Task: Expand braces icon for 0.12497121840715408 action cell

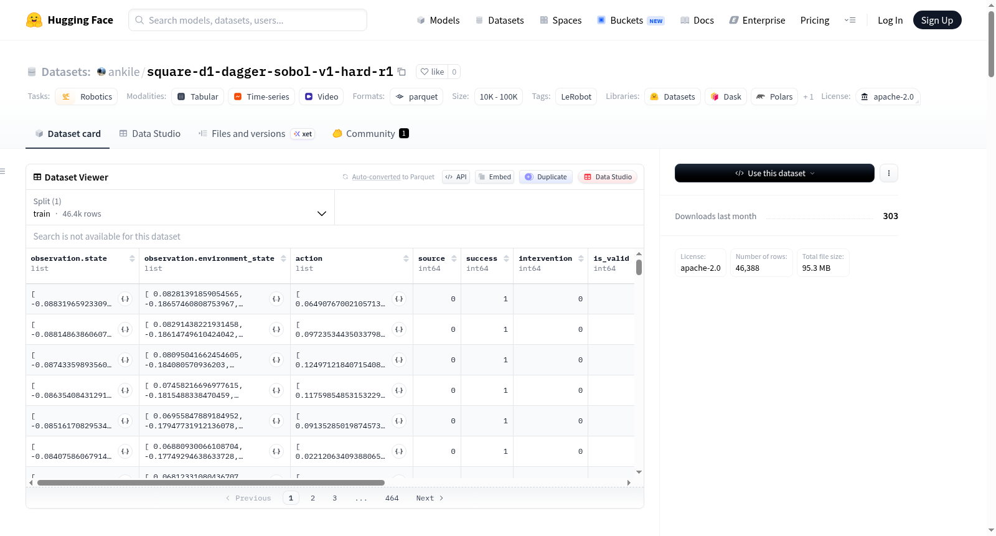Action: [399, 360]
